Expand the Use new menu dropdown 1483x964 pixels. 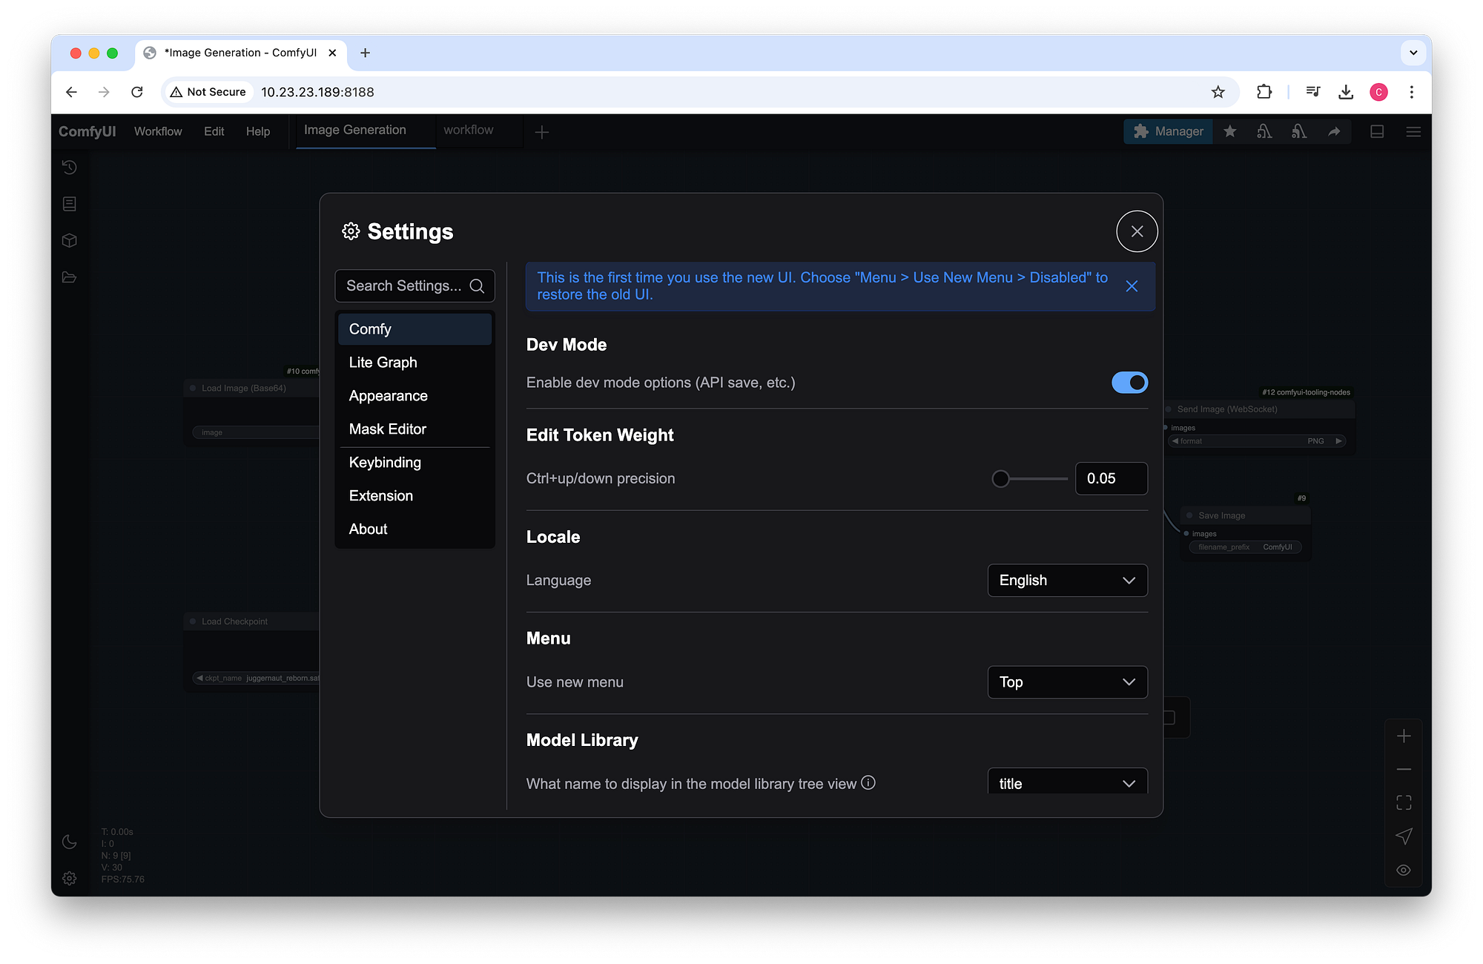point(1067,682)
